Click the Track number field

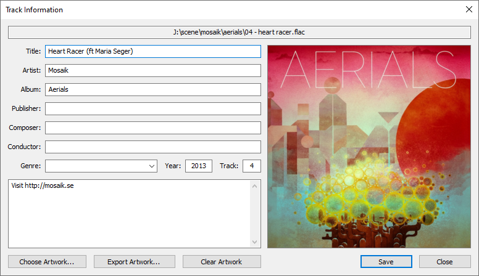click(x=252, y=166)
